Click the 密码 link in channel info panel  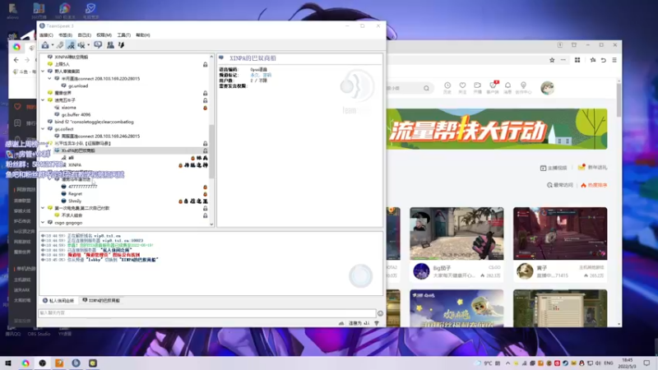[x=266, y=75]
